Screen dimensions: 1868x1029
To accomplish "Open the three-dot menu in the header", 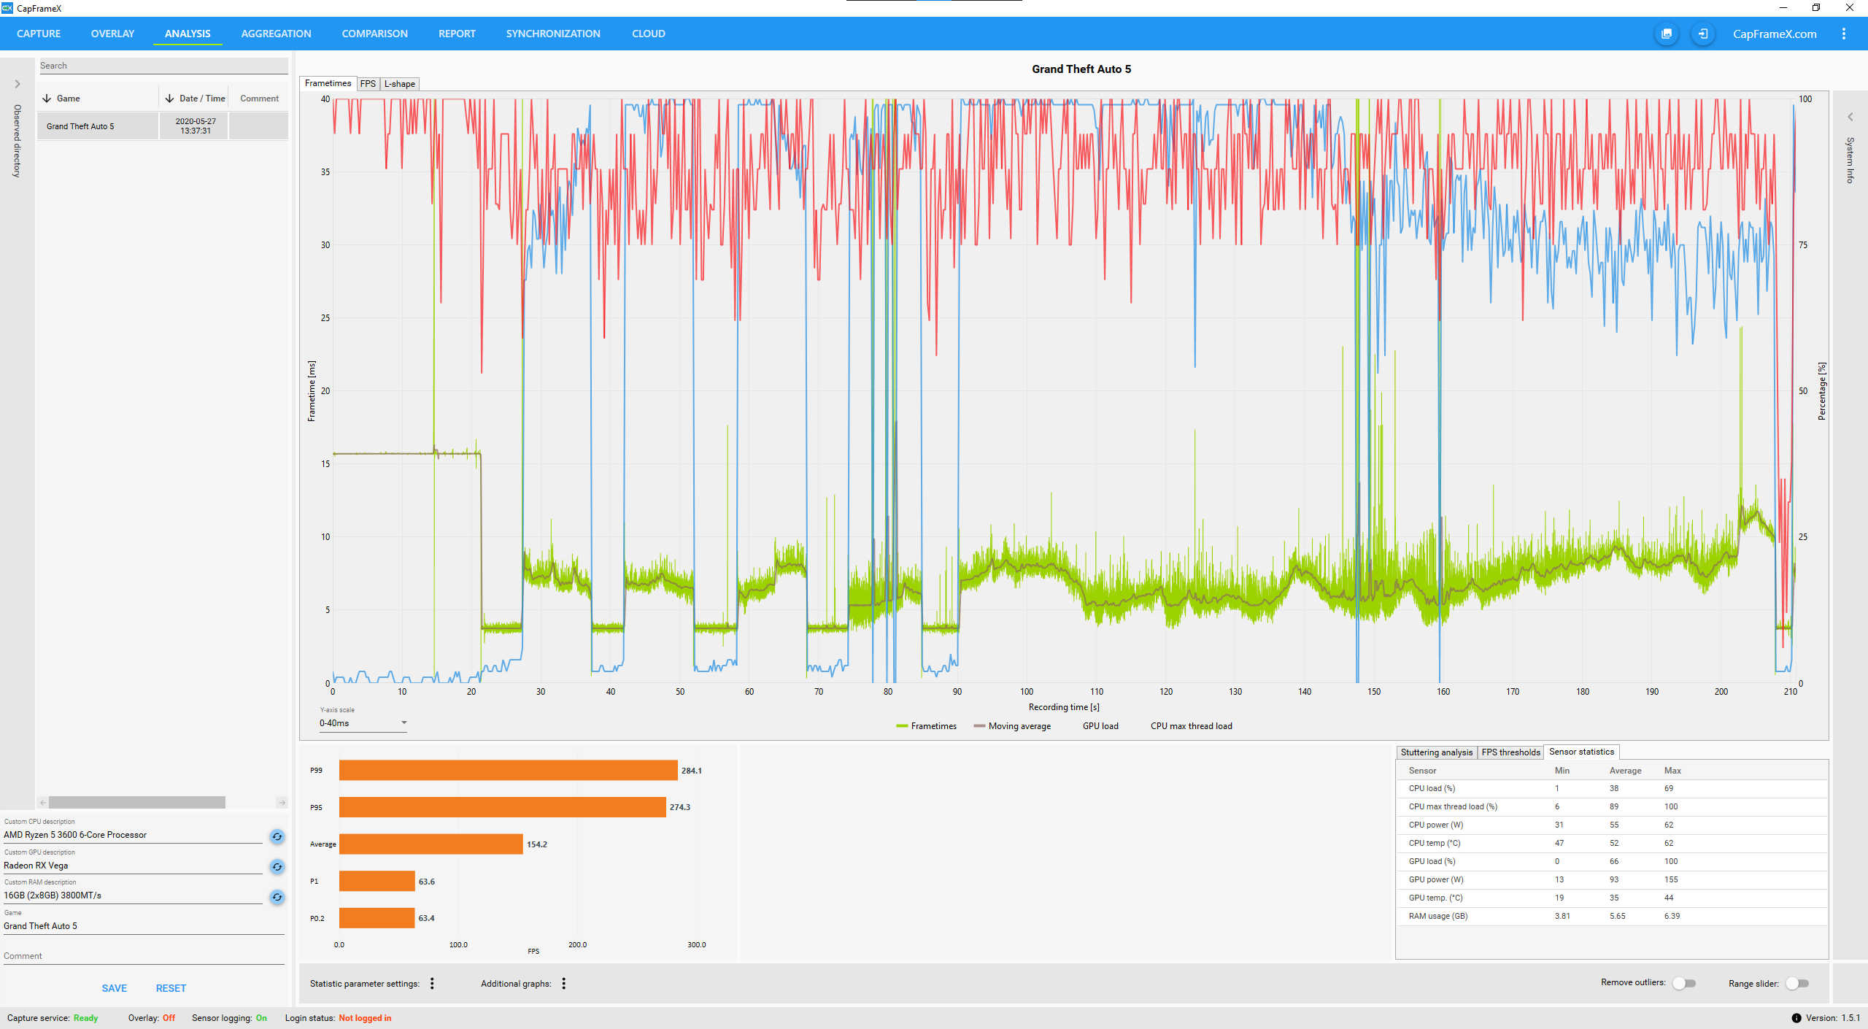I will (1843, 34).
